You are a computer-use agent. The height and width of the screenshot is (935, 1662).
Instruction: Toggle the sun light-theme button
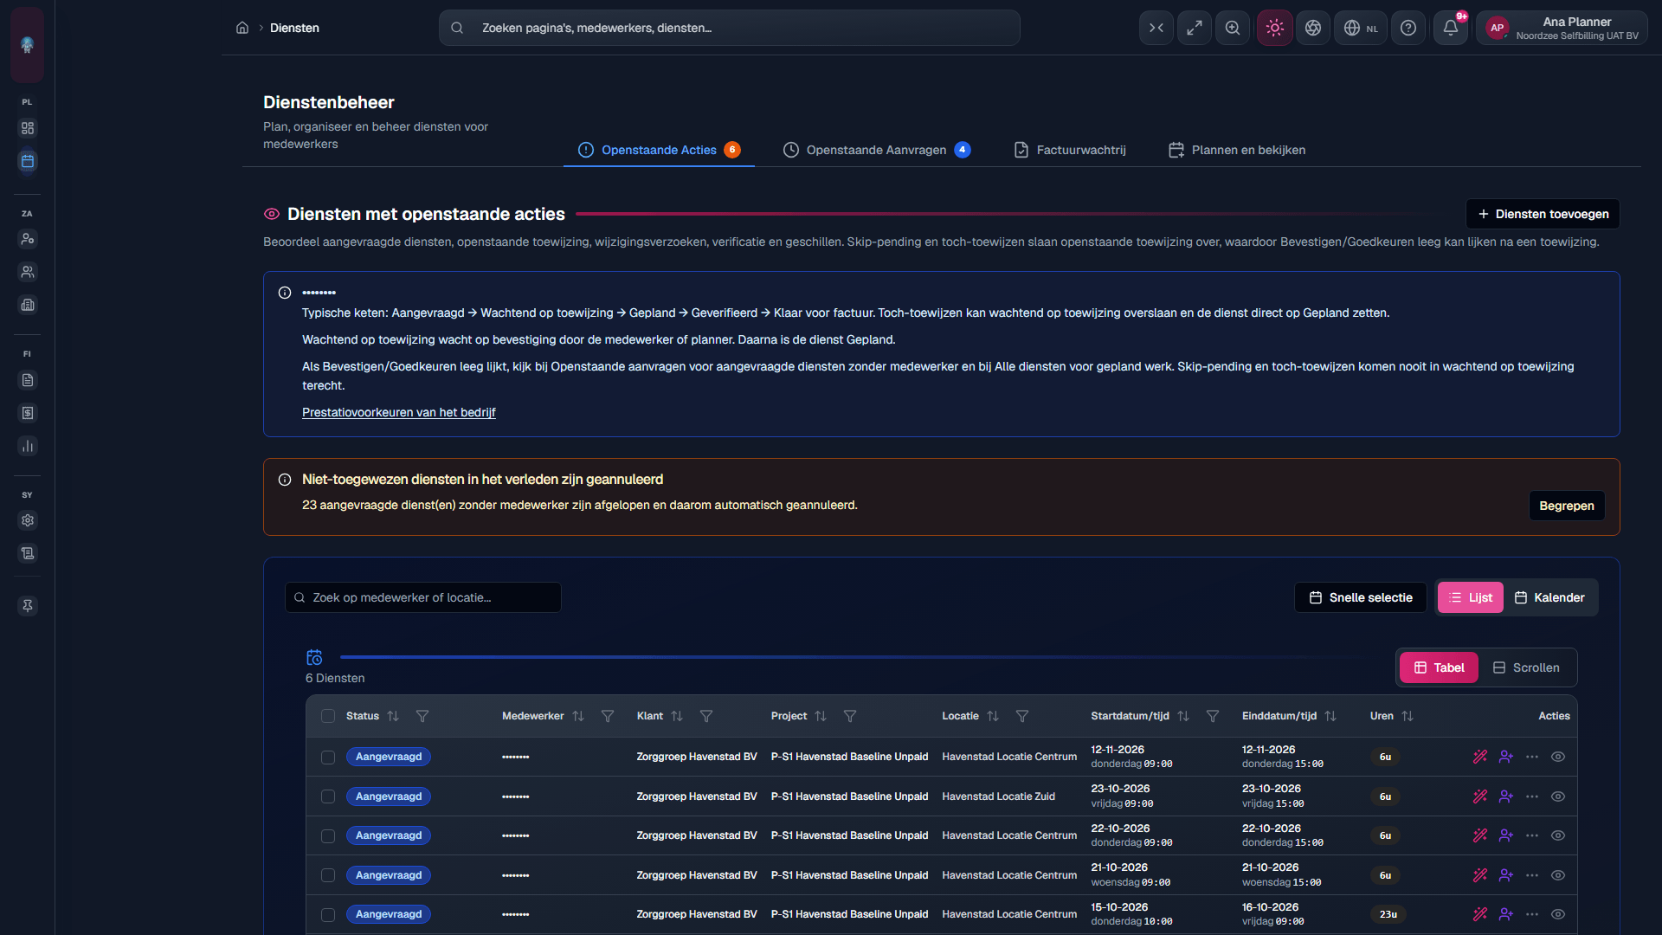1274,28
